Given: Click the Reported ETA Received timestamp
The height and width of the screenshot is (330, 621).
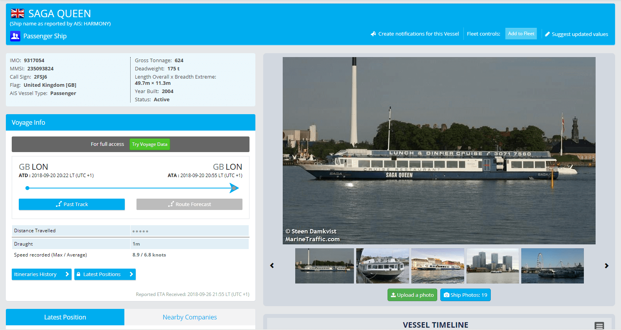Looking at the screenshot, I should click(x=192, y=294).
